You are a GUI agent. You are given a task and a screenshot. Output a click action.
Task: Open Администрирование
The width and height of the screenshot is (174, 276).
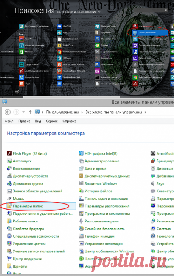pyautogui.click(x=99, y=161)
